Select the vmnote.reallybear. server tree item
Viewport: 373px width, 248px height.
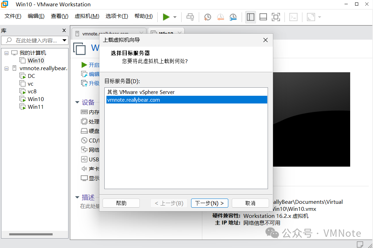pyautogui.click(x=43, y=68)
